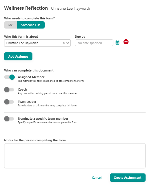The width and height of the screenshot is (150, 187).
Task: Click into the notes text area
Action: click(x=75, y=156)
